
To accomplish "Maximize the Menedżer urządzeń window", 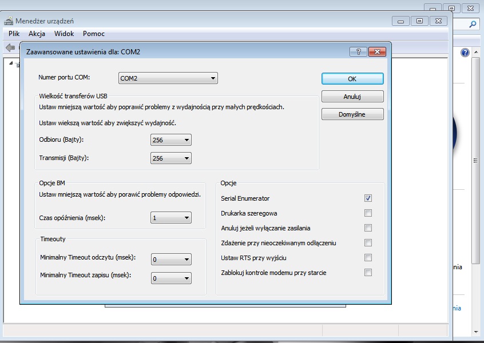I will click(419, 21).
